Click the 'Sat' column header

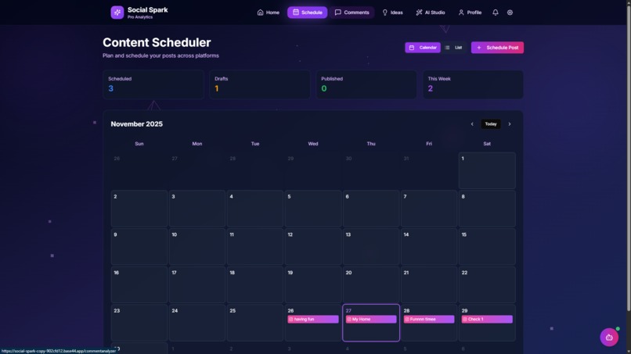pos(487,144)
